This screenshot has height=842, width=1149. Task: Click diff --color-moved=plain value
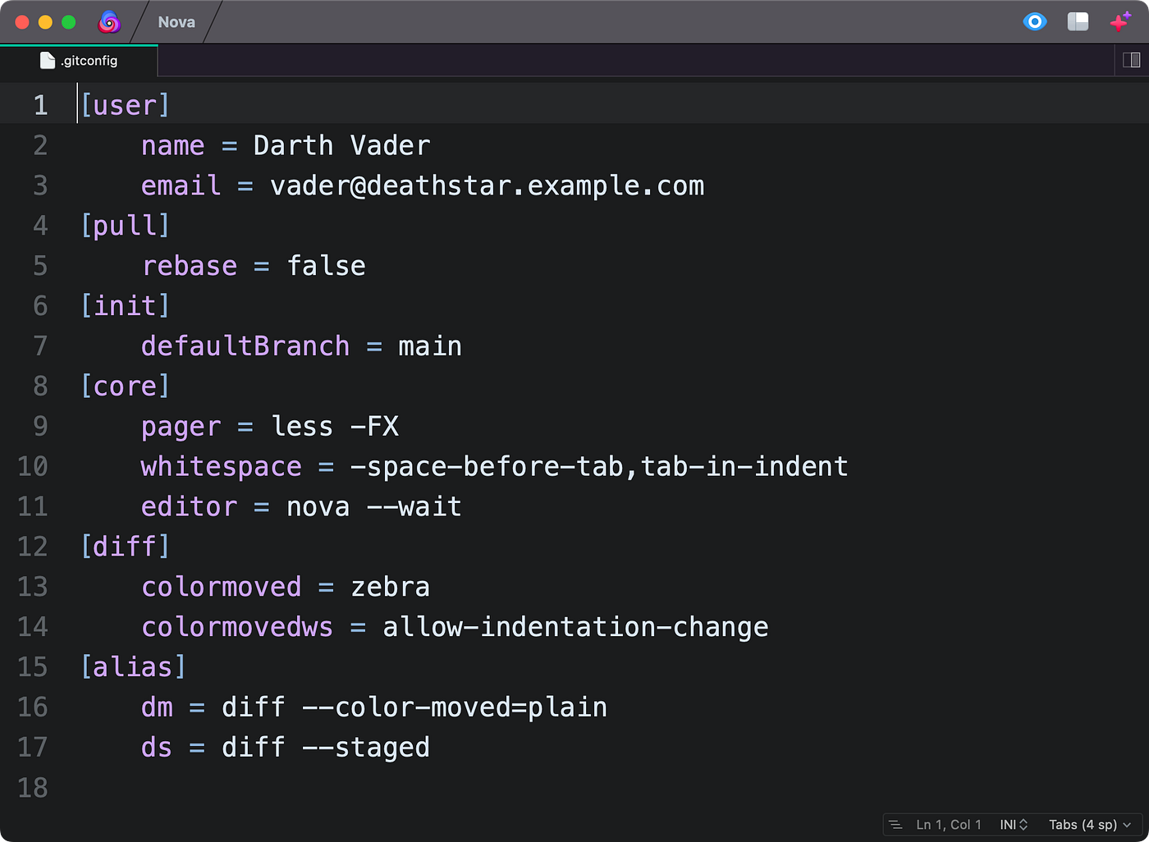414,707
